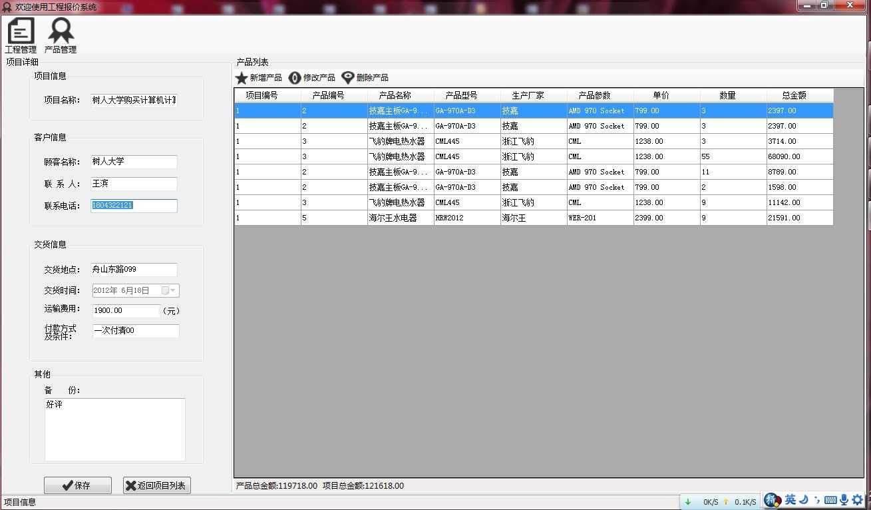Viewport: 871px width, 510px height.
Task: Click 新增产品 add product star icon
Action: 242,78
